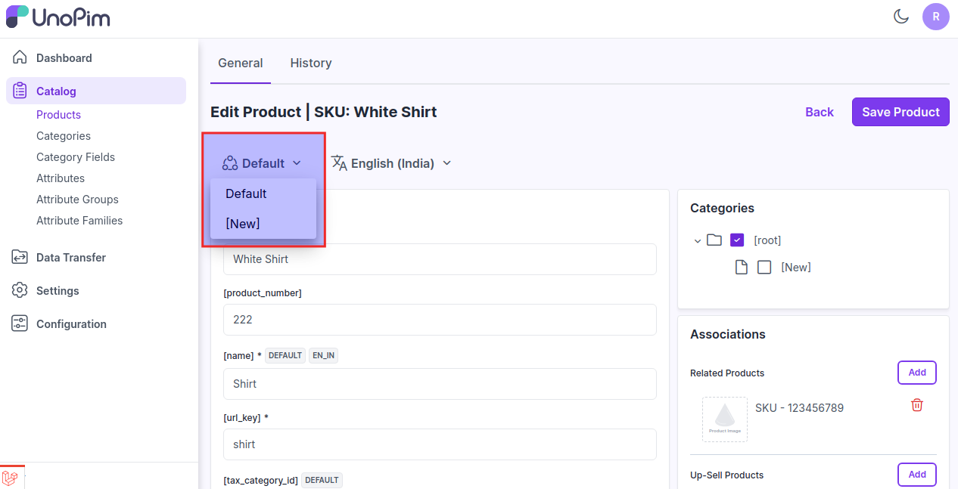This screenshot has height=489, width=958.
Task: Collapse the [root] category tree
Action: 698,241
